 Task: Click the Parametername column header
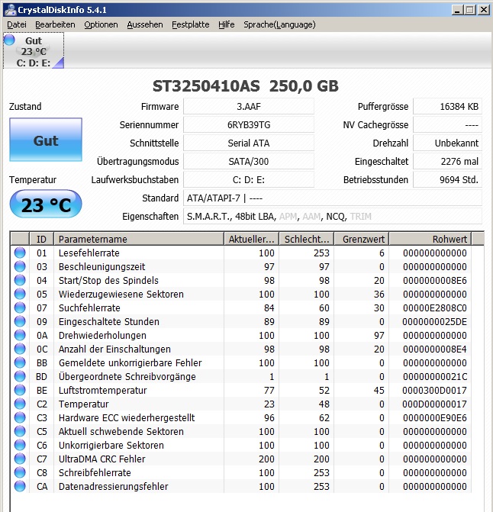139,239
